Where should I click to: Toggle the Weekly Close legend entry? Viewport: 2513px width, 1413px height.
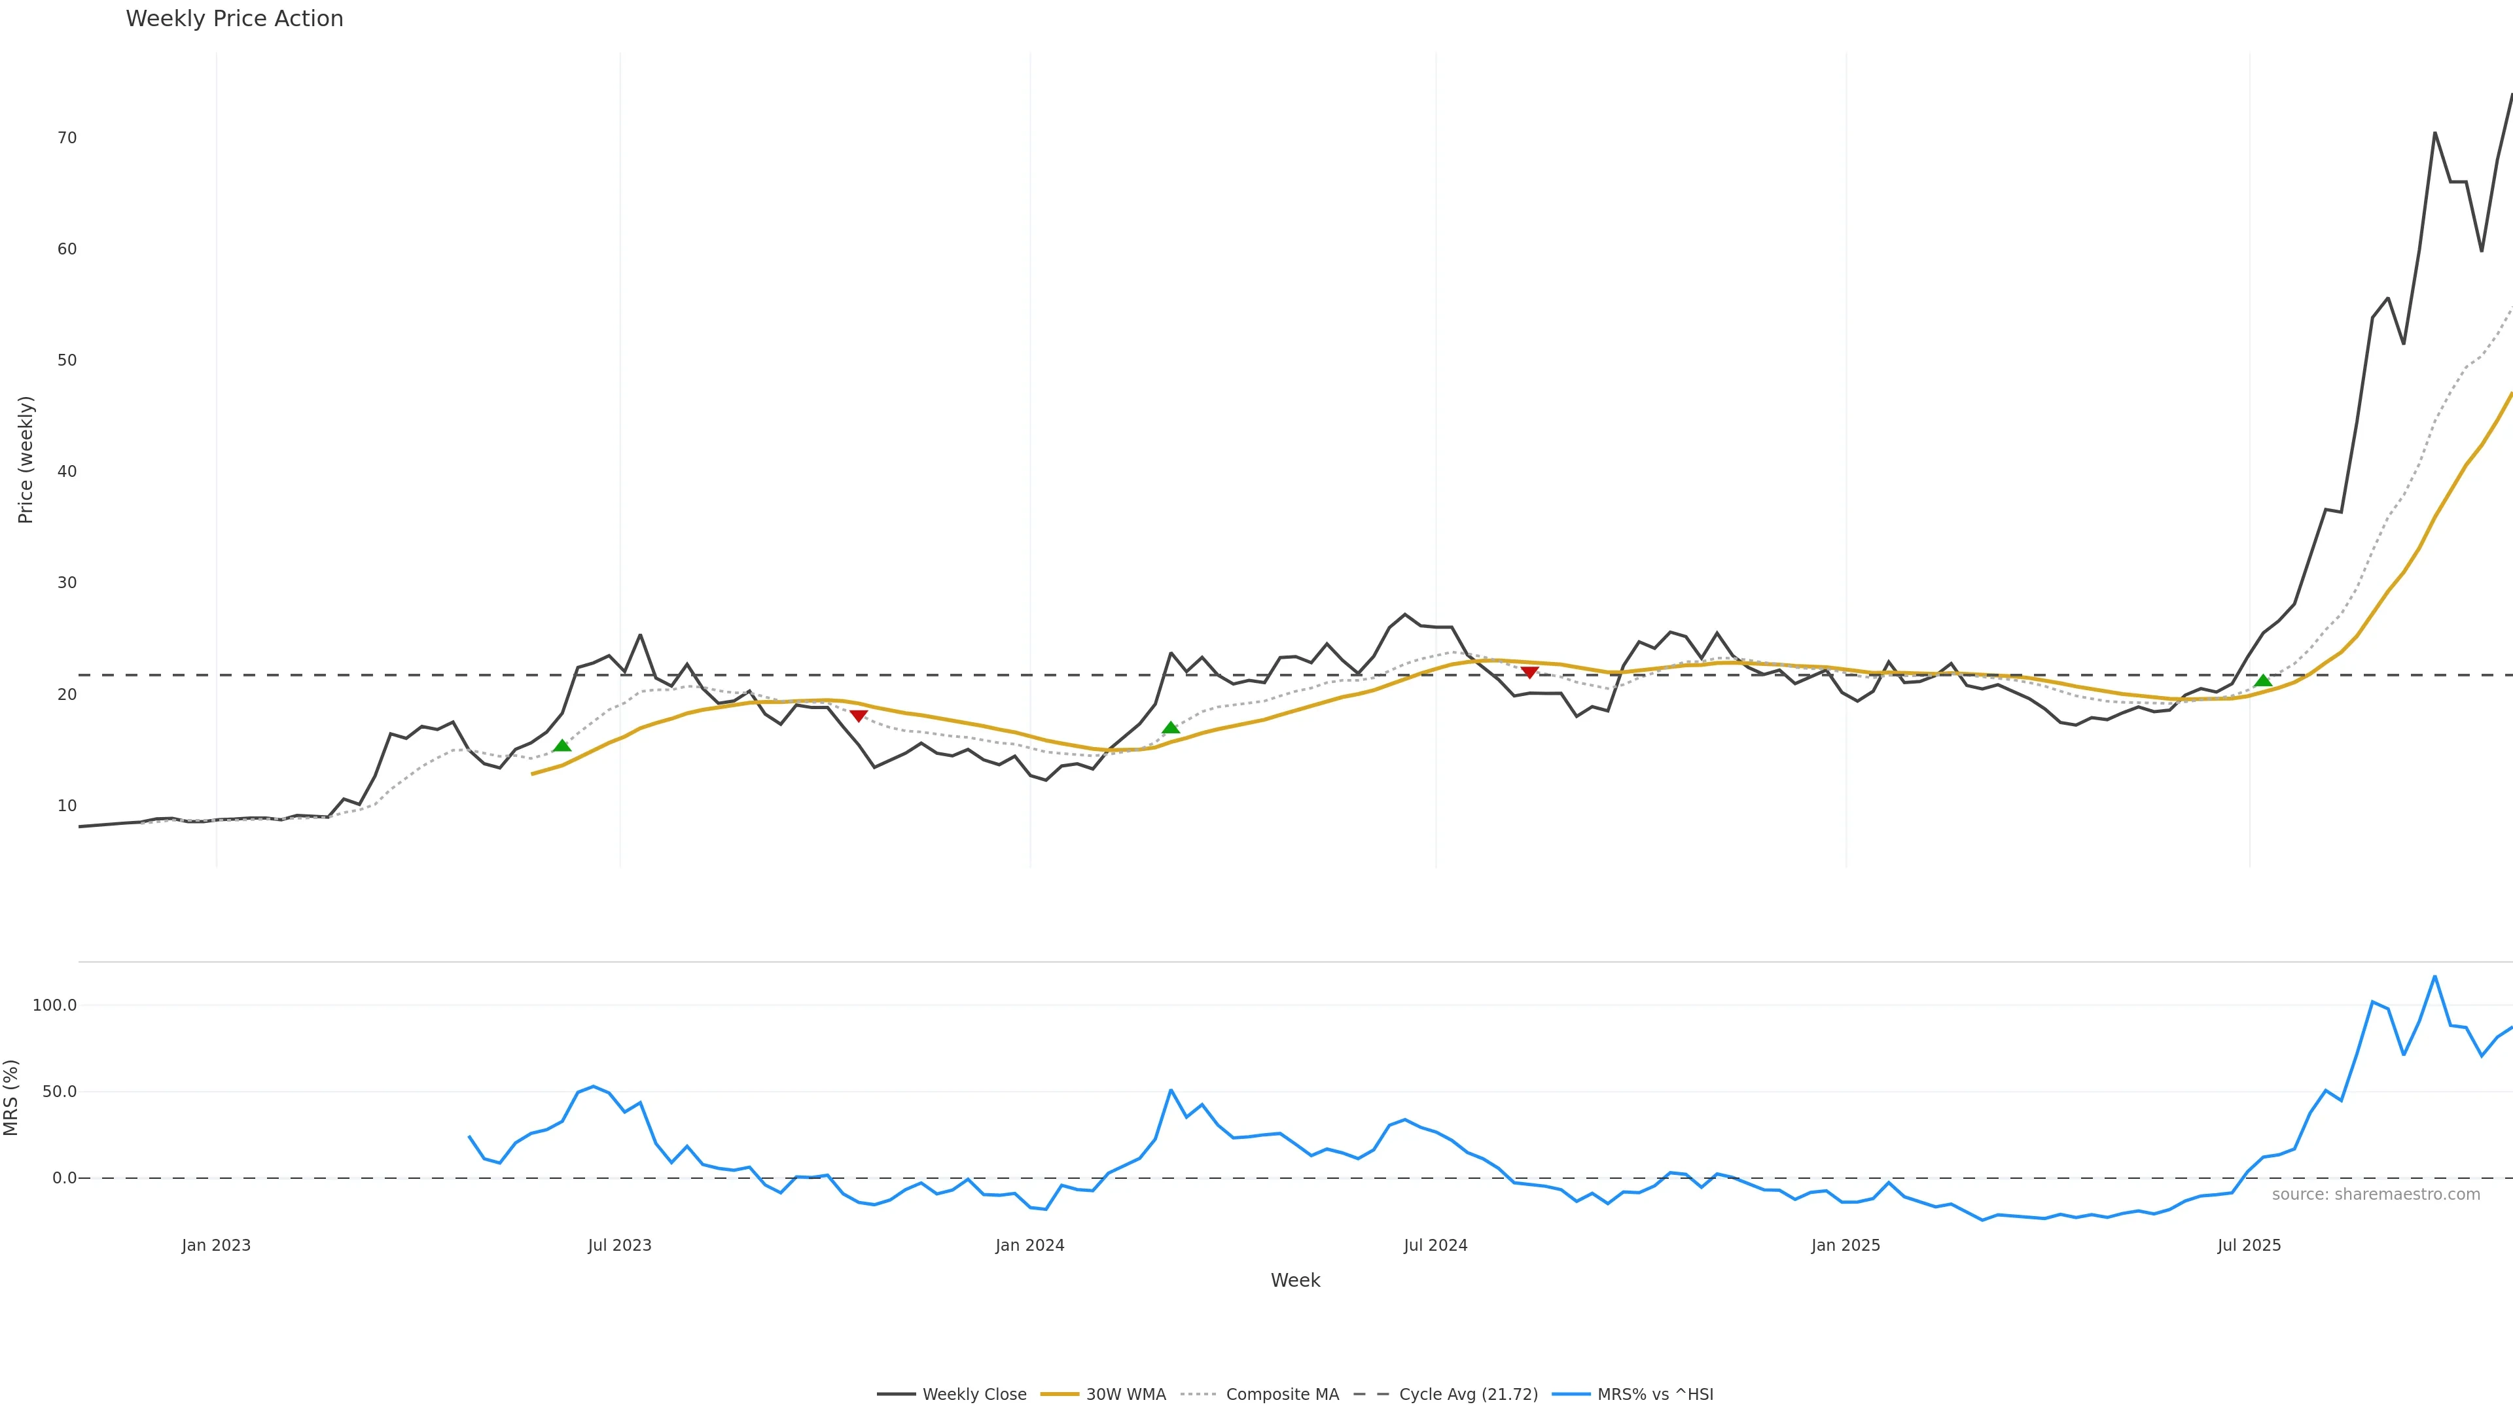pos(974,1395)
